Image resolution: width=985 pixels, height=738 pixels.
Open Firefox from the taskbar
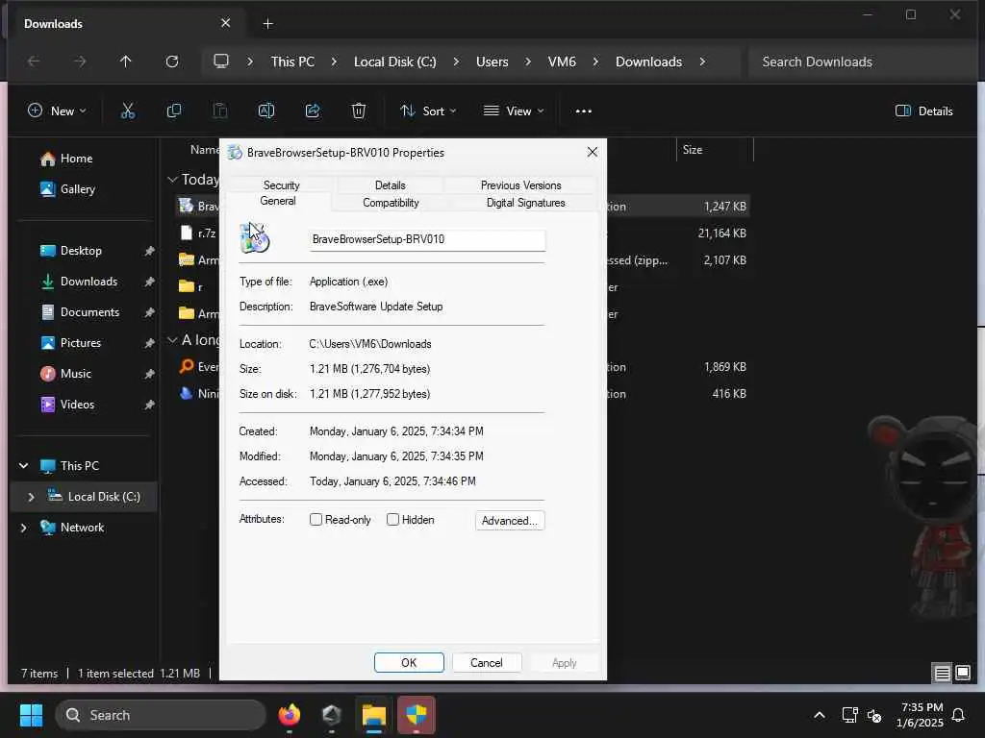point(289,715)
